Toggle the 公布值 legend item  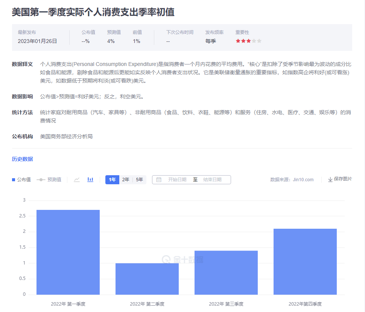[21, 180]
